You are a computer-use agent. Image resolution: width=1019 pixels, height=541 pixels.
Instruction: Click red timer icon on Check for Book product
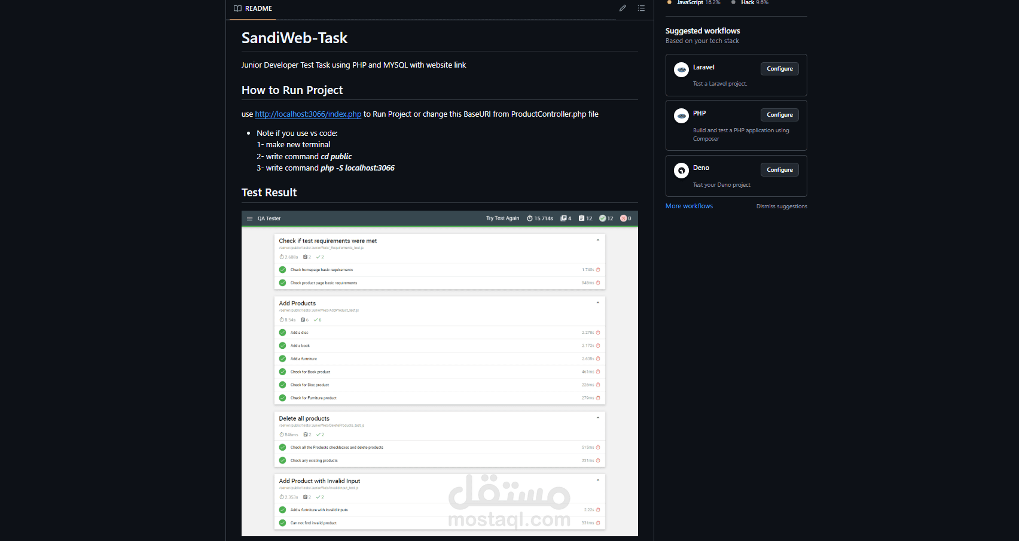598,372
